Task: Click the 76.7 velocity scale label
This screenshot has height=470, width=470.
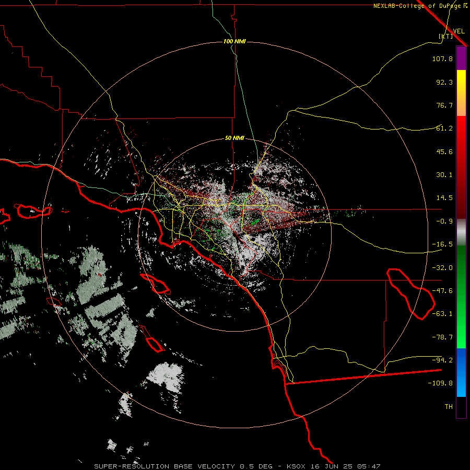Action: coord(444,105)
